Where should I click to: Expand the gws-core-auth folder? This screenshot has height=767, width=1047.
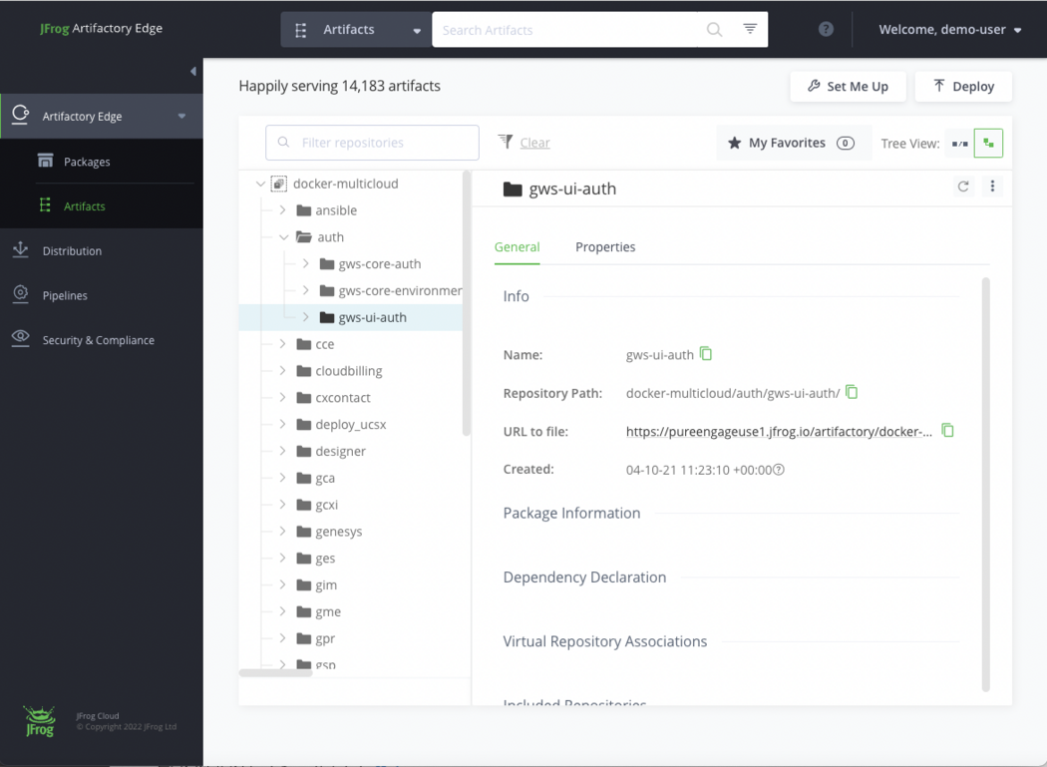[305, 264]
